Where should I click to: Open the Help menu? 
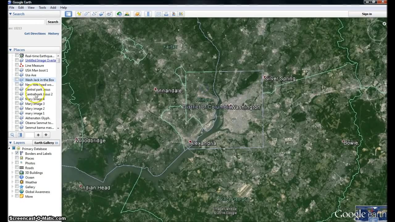pos(63,7)
